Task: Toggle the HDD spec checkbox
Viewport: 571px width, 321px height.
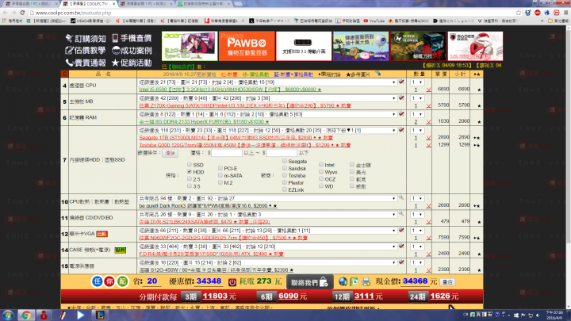Action: tap(188, 171)
